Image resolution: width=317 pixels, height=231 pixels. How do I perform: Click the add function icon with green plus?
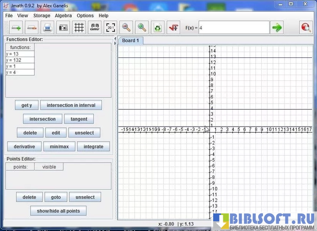[x=16, y=28]
